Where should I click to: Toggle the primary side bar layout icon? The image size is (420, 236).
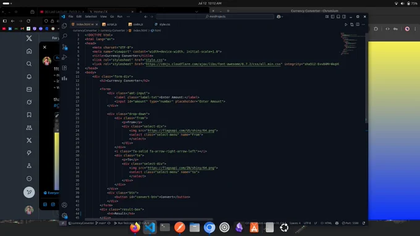coord(333,17)
